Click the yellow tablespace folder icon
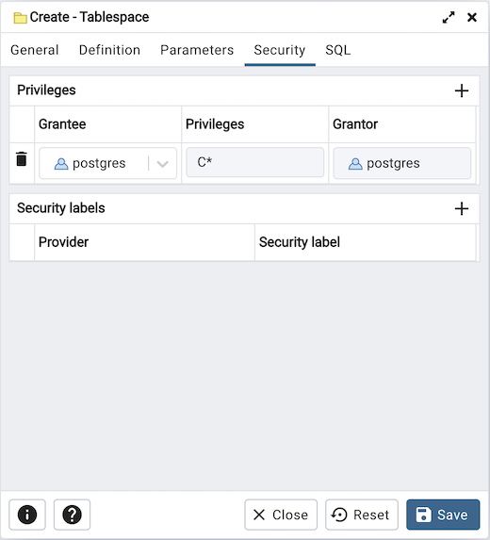This screenshot has height=540, width=490. click(x=20, y=18)
